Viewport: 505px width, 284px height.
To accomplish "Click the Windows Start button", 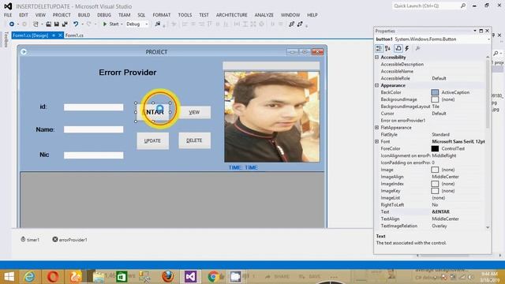I will coord(9,277).
